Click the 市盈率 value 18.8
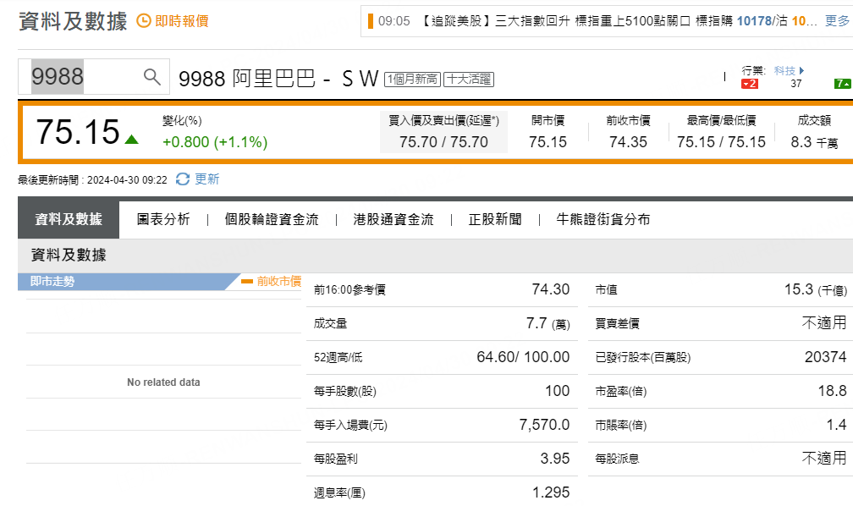Screen dimensions: 853x506 (833, 391)
